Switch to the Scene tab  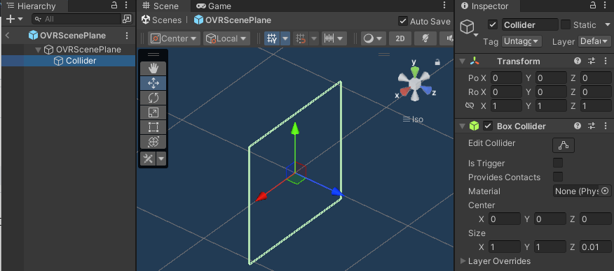click(x=161, y=6)
